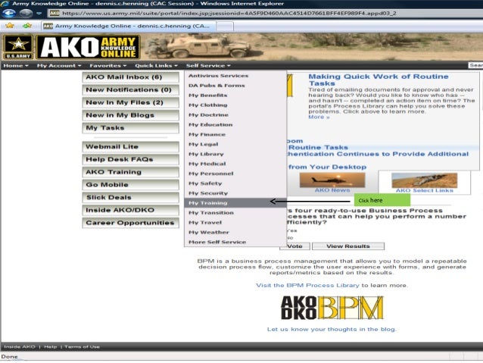Click the address bar URL field
Screen dimensions: 483x363
click(265, 13)
